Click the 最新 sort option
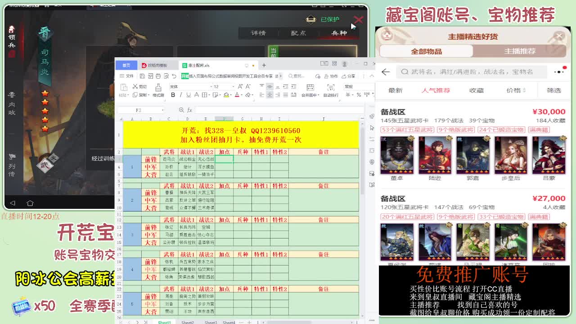576x324 pixels. pos(395,90)
